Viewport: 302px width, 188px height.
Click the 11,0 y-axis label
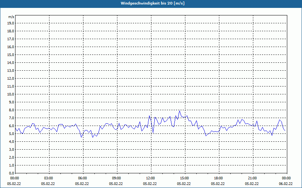pos(11,86)
